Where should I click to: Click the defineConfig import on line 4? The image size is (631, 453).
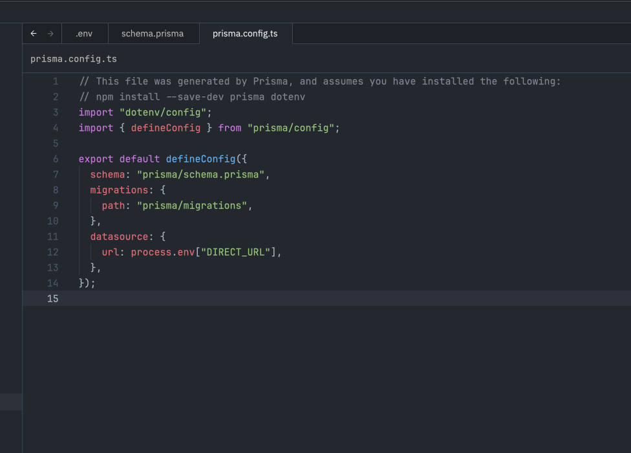(x=166, y=127)
